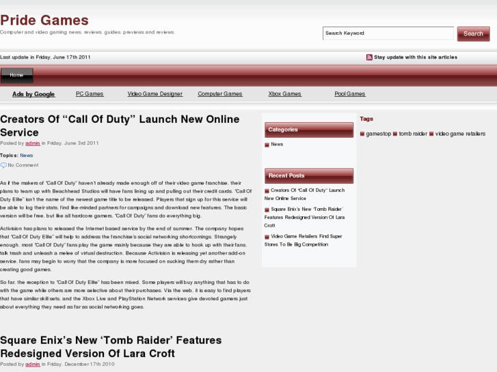Open Call Of Duty recent post link

(x=305, y=195)
